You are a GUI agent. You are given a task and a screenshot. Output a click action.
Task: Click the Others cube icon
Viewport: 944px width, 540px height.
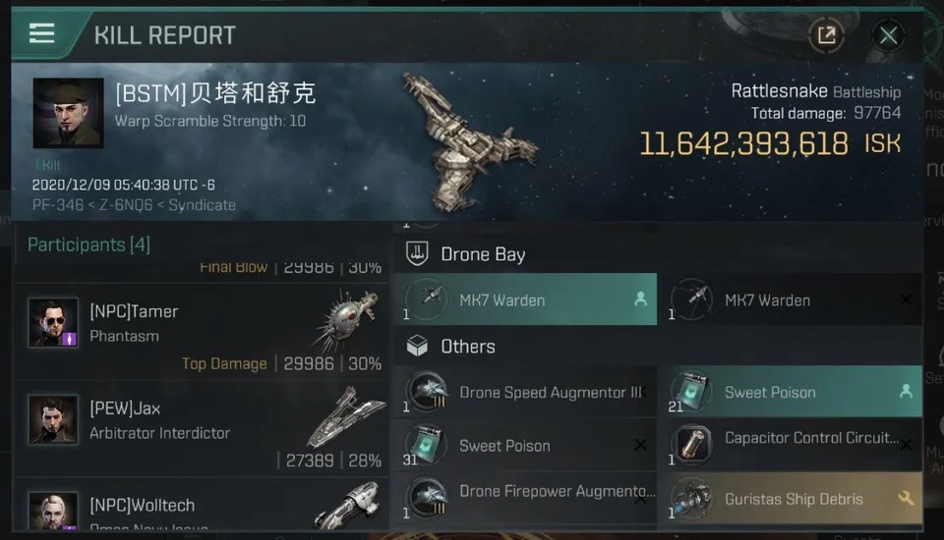pos(417,346)
